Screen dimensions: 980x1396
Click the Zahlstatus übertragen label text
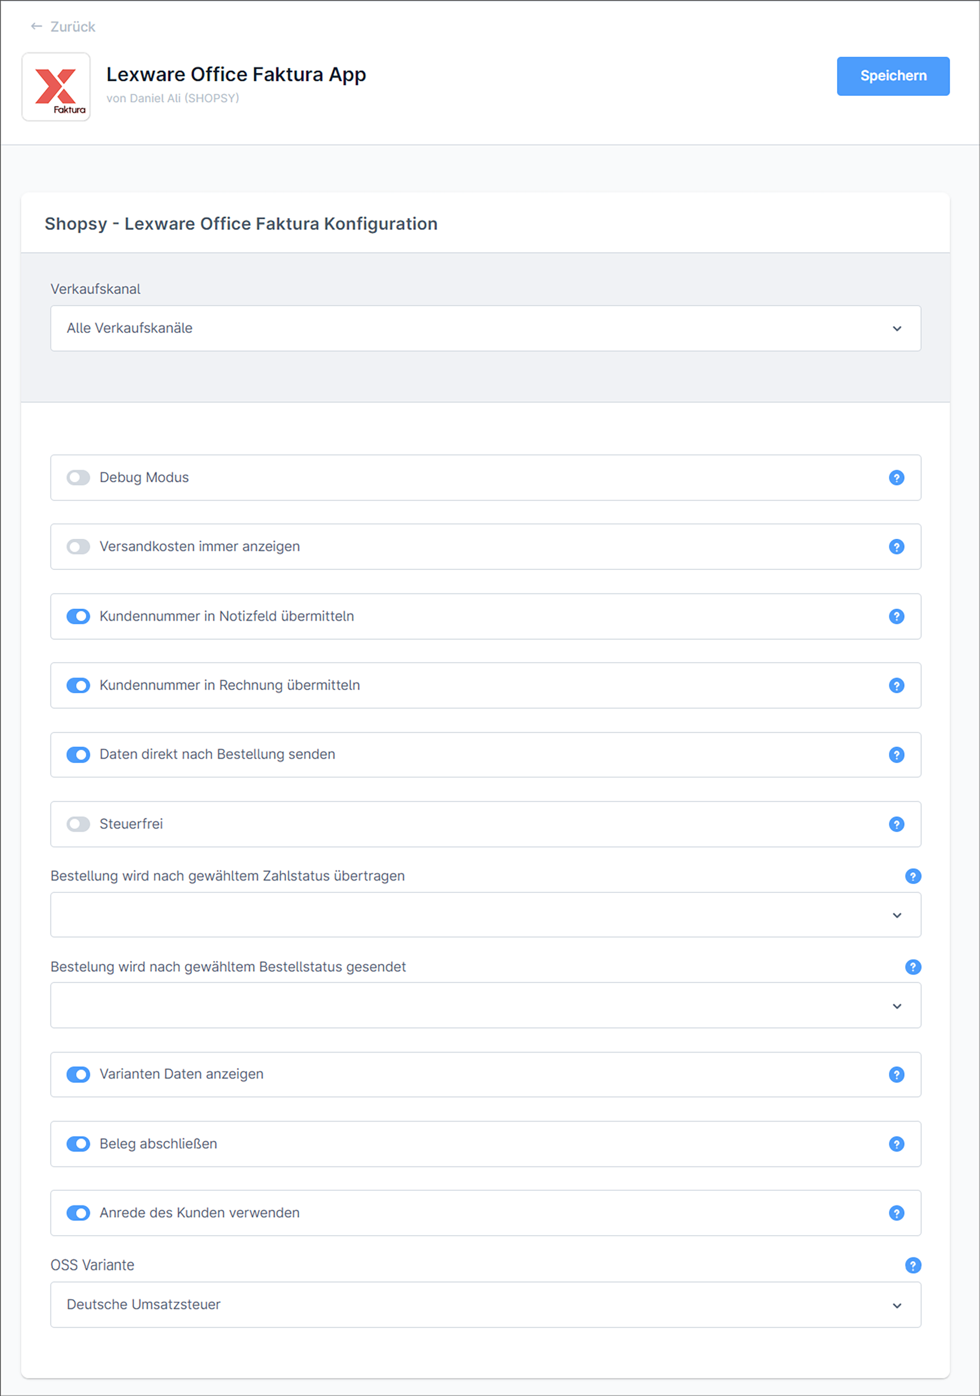click(228, 876)
